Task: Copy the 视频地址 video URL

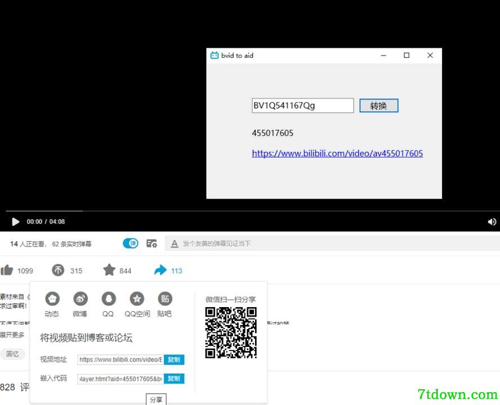Action: pyautogui.click(x=174, y=359)
